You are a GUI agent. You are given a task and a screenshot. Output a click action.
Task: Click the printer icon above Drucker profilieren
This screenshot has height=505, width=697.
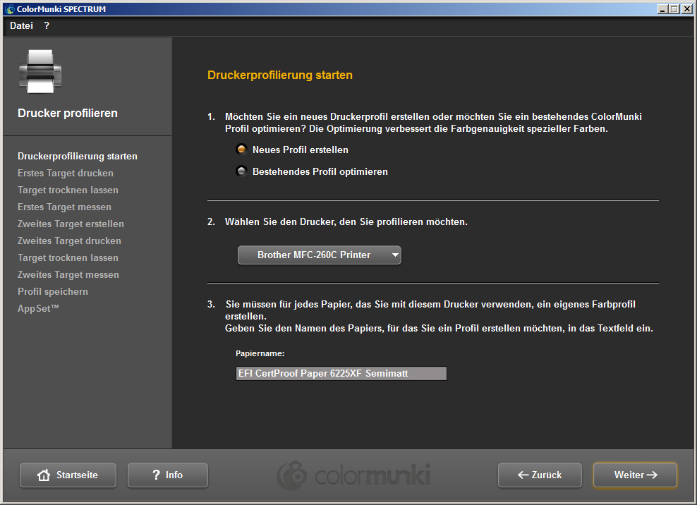click(40, 71)
